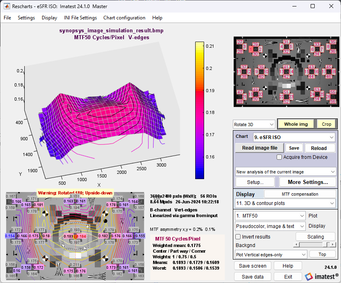Click synopsys_image_simulation_result.bmp title
Image resolution: width=341 pixels, height=283 pixels.
111,30
